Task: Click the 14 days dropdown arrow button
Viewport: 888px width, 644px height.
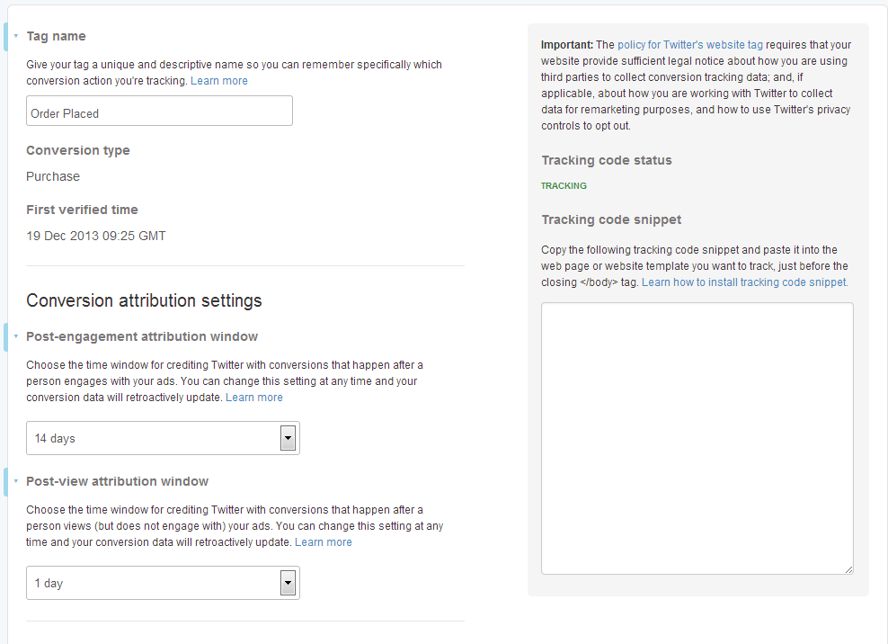Action: pyautogui.click(x=289, y=438)
